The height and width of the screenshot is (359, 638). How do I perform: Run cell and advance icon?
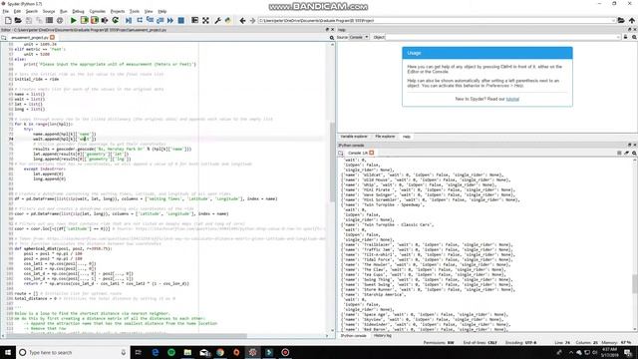click(x=95, y=20)
